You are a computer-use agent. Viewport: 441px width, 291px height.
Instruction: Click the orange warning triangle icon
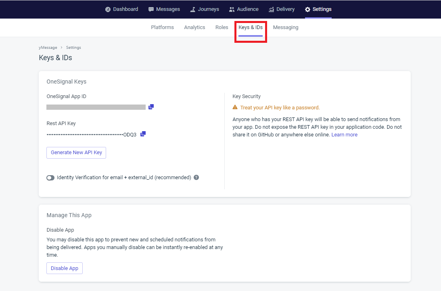(235, 107)
